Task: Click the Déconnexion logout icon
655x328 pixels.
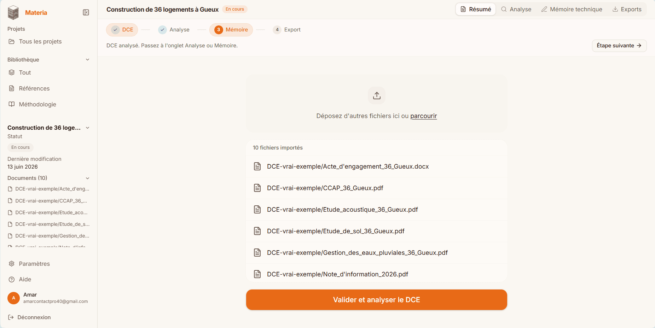Action: pyautogui.click(x=11, y=317)
